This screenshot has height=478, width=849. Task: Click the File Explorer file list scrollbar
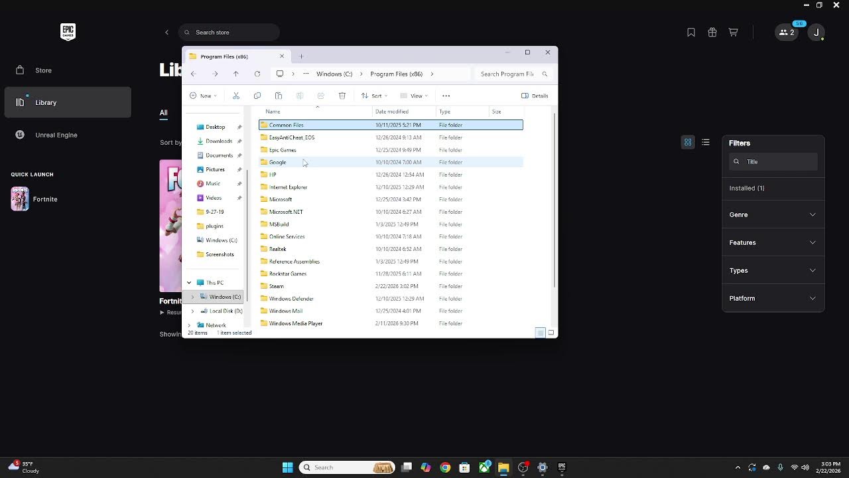tap(554, 199)
